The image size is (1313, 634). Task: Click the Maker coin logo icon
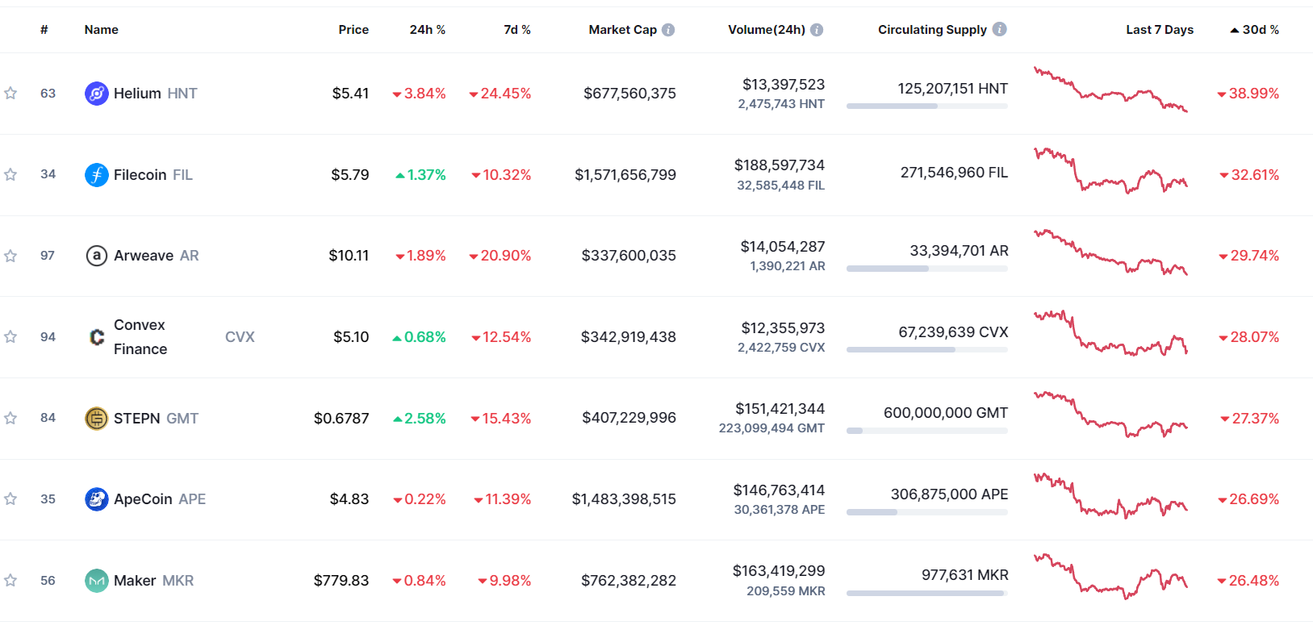pos(96,581)
